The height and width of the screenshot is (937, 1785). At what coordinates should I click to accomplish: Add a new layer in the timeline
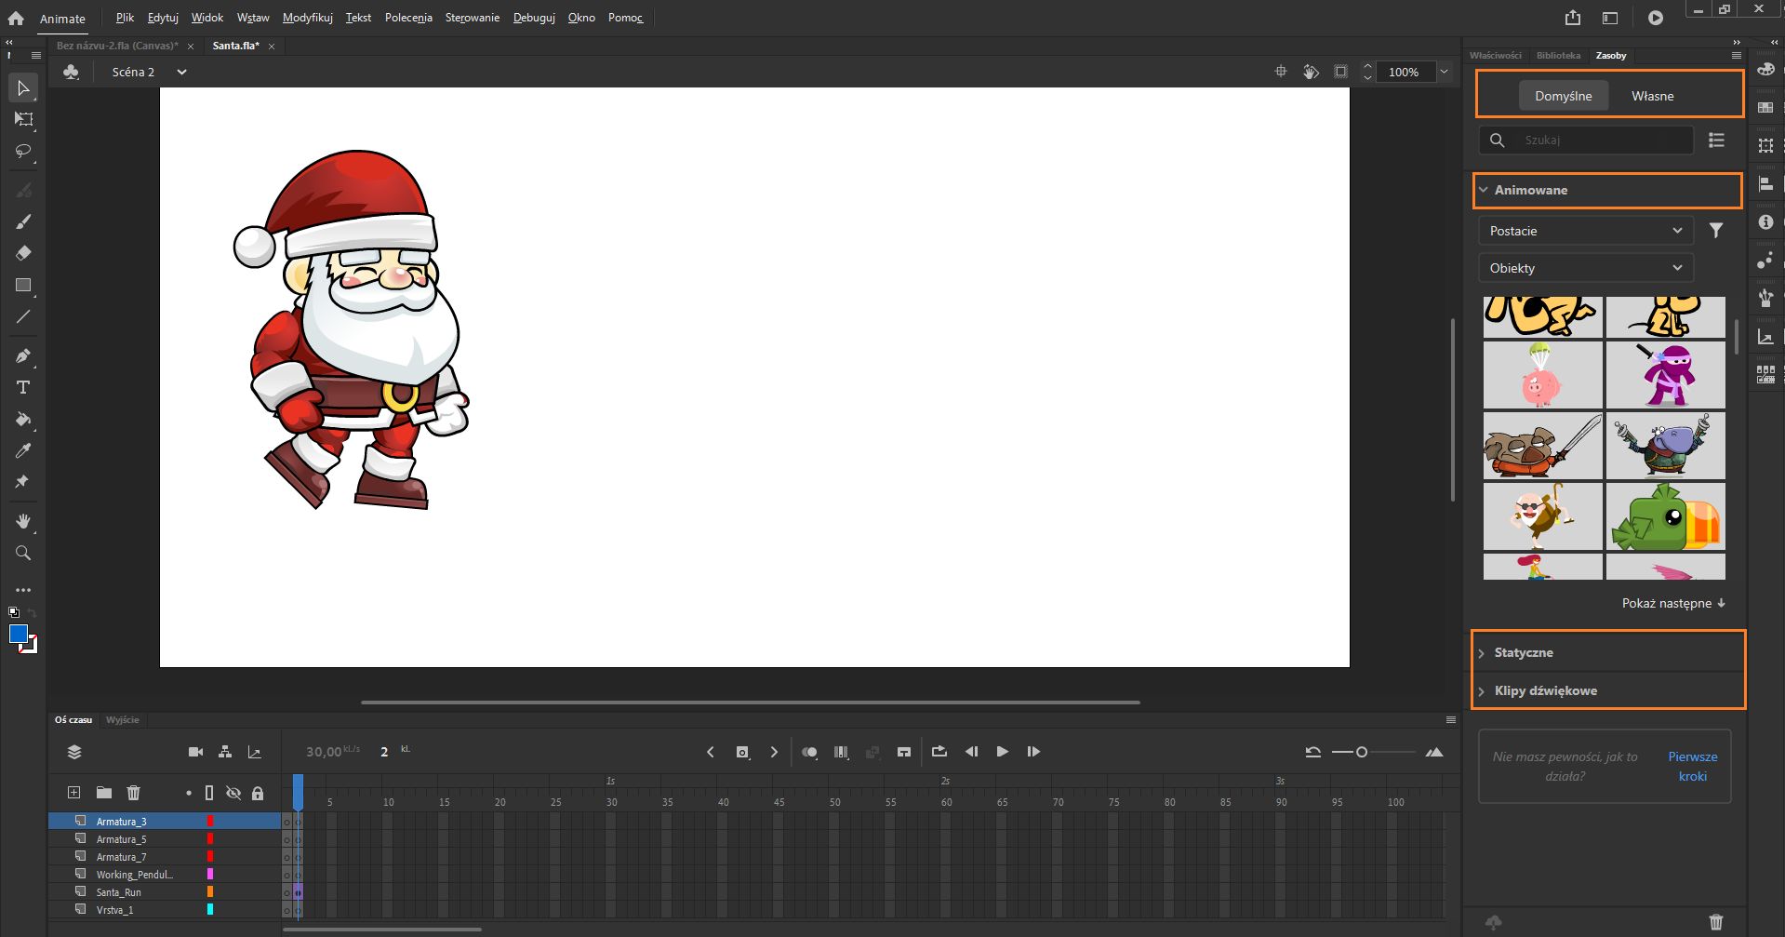pyautogui.click(x=73, y=793)
